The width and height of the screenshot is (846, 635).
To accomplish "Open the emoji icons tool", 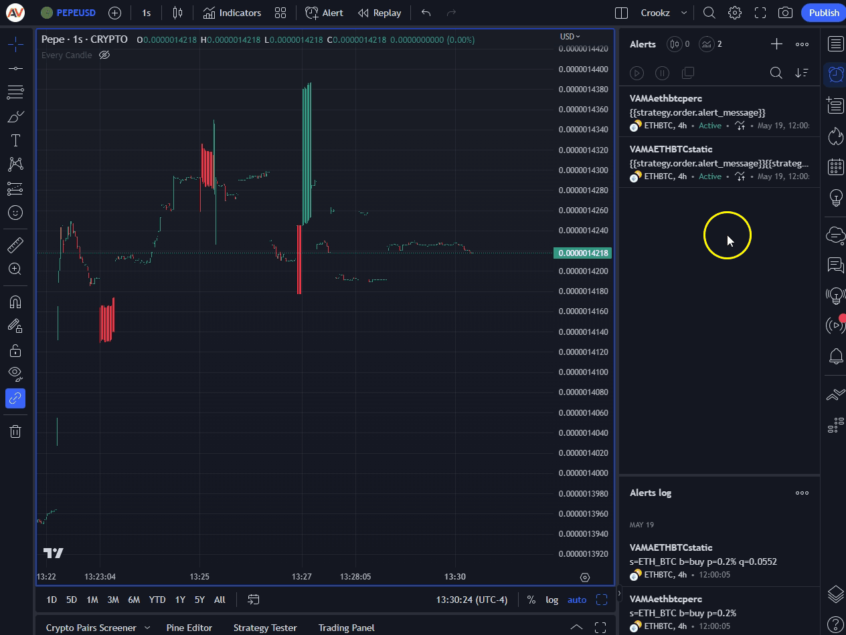I will [x=15, y=213].
